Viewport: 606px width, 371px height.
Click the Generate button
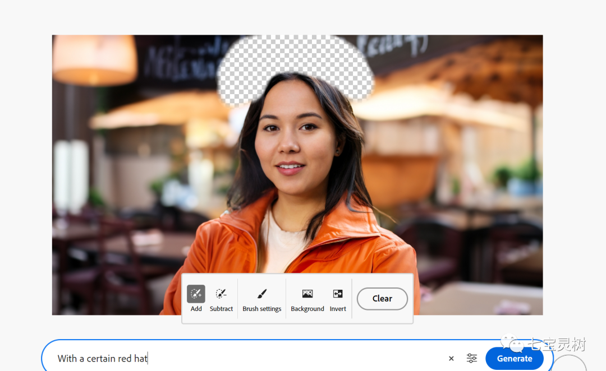(515, 358)
